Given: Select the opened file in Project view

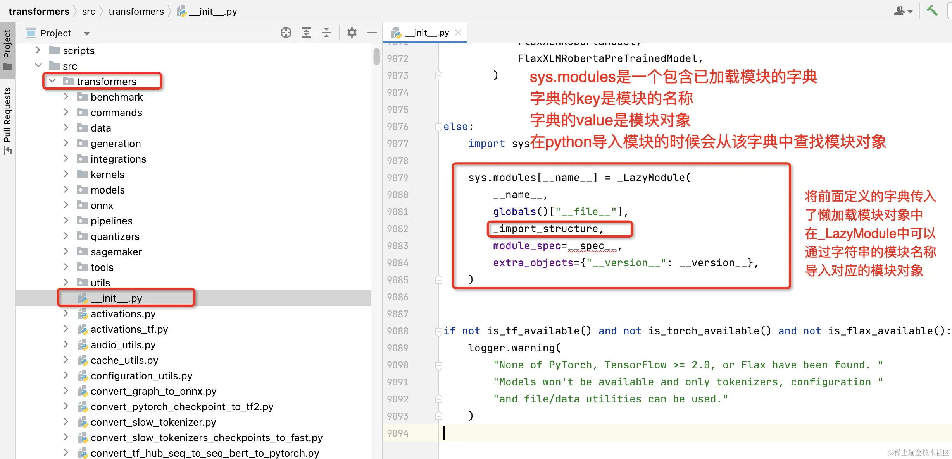Looking at the screenshot, I should [286, 33].
